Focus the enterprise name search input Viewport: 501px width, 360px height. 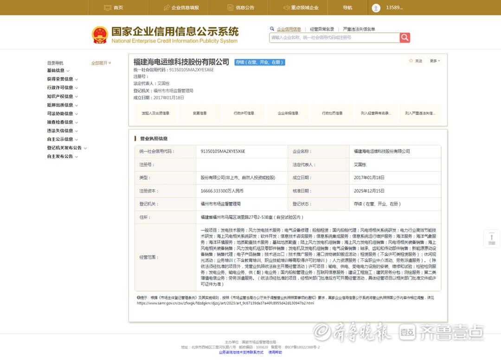[x=334, y=38]
